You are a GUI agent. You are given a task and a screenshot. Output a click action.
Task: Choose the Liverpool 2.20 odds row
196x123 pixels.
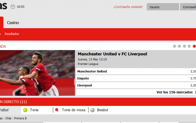click(136, 85)
